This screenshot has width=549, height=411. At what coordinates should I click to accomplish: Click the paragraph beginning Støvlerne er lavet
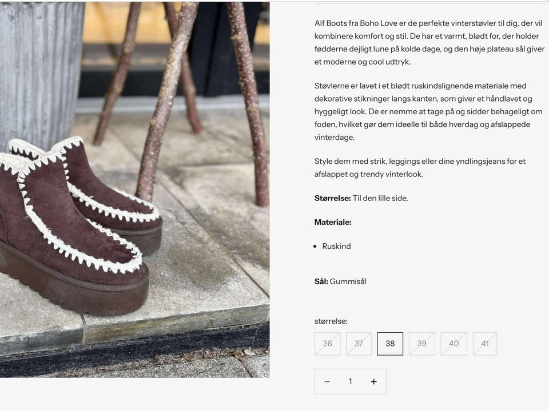click(428, 111)
